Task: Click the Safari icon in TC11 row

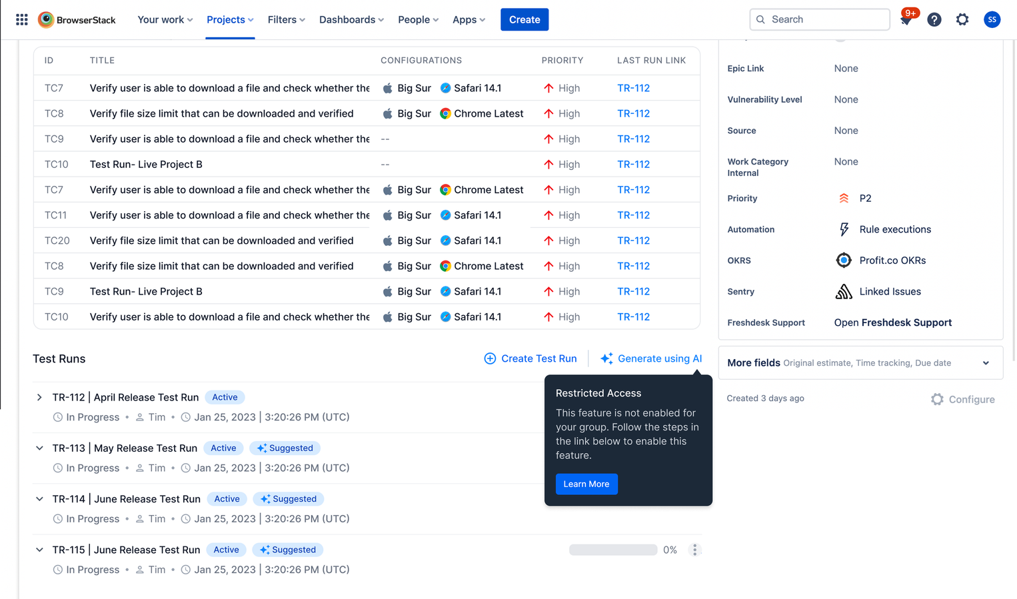Action: point(445,215)
